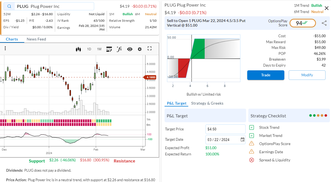Click the Max Risk value $49.00
Screen dimensions: 331x182
point(320,48)
